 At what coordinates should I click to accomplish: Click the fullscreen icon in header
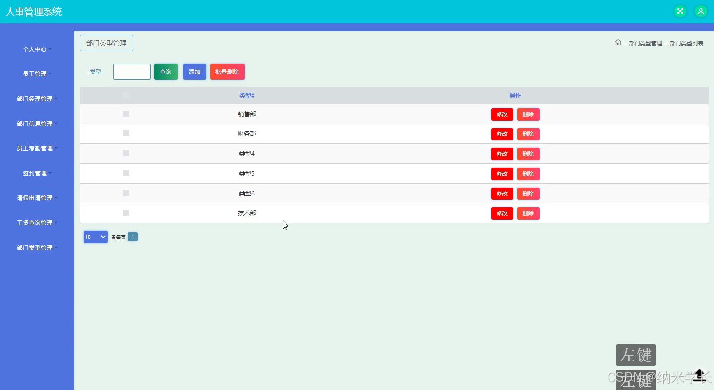680,11
